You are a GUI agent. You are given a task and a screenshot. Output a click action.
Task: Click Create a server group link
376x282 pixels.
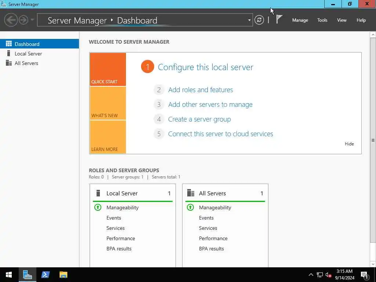pos(199,119)
